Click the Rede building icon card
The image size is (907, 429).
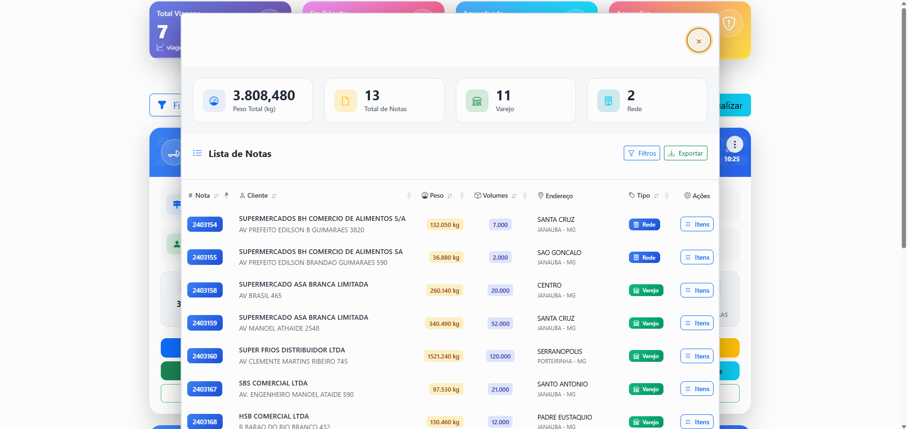tap(608, 101)
